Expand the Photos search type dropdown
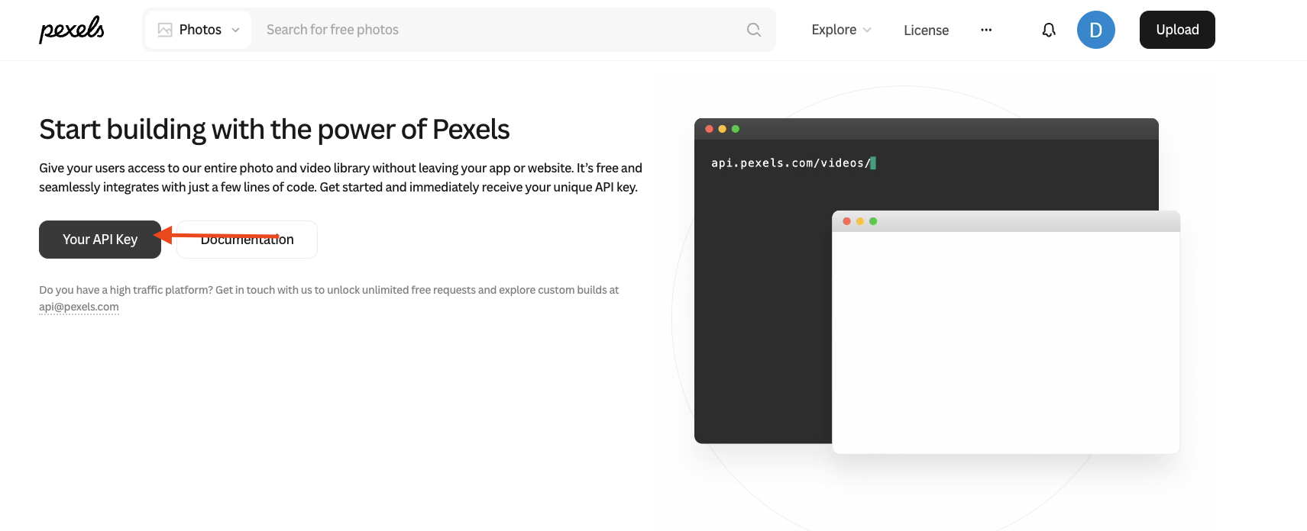 pyautogui.click(x=199, y=30)
